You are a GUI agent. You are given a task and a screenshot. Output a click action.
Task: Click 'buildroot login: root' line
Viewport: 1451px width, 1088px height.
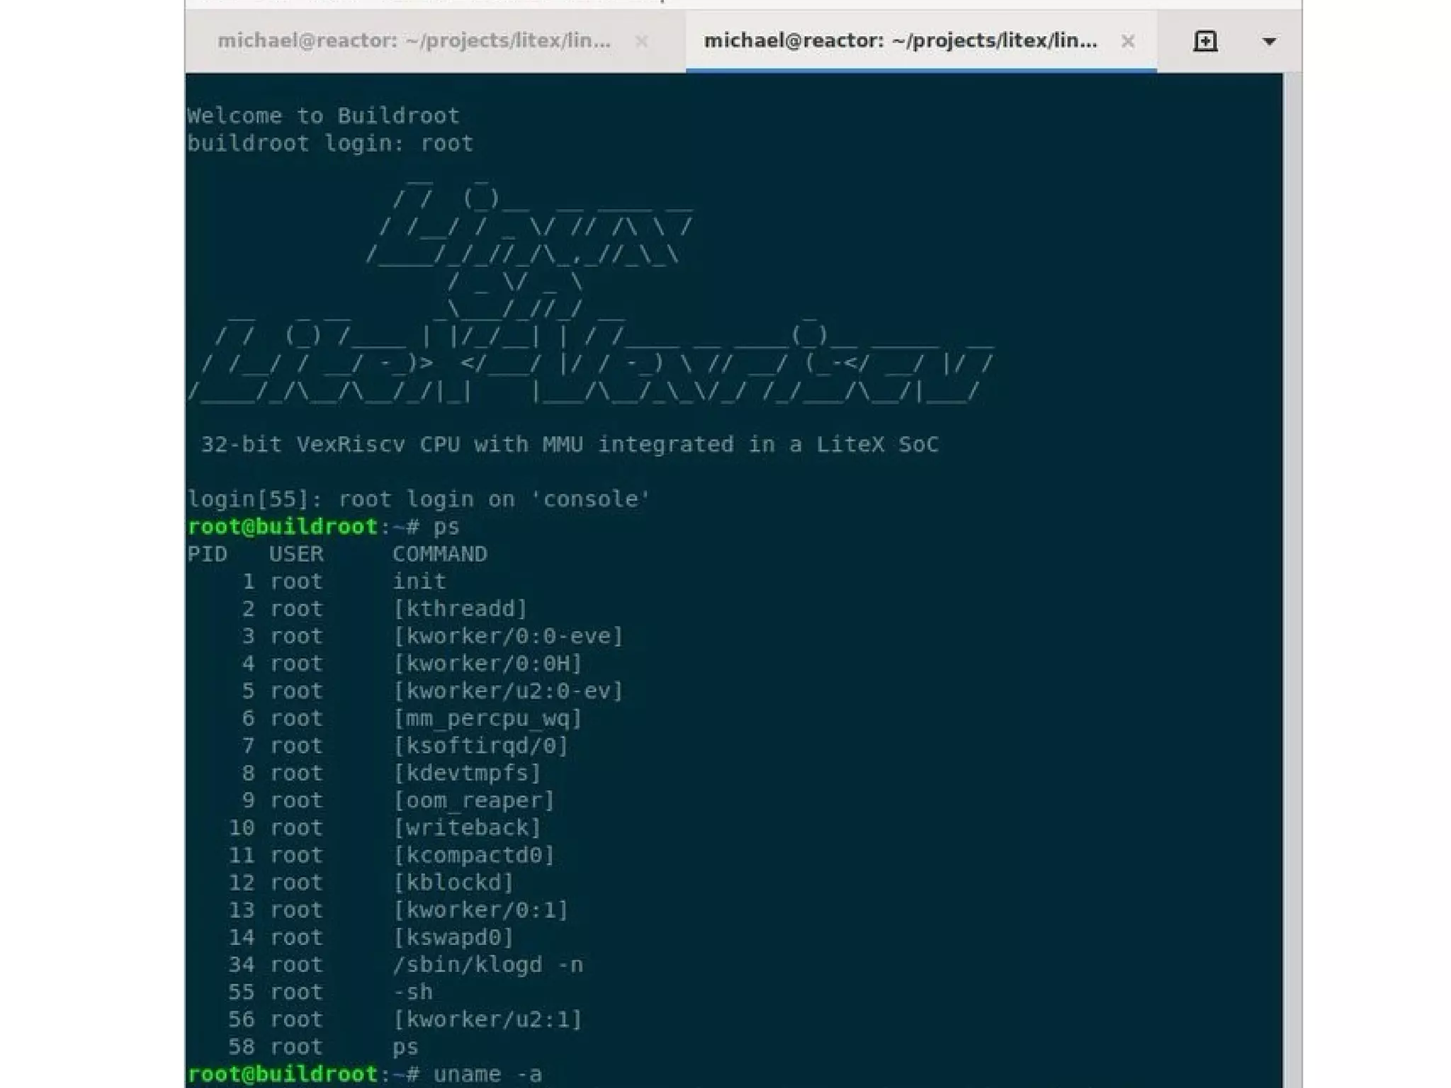[x=330, y=143]
